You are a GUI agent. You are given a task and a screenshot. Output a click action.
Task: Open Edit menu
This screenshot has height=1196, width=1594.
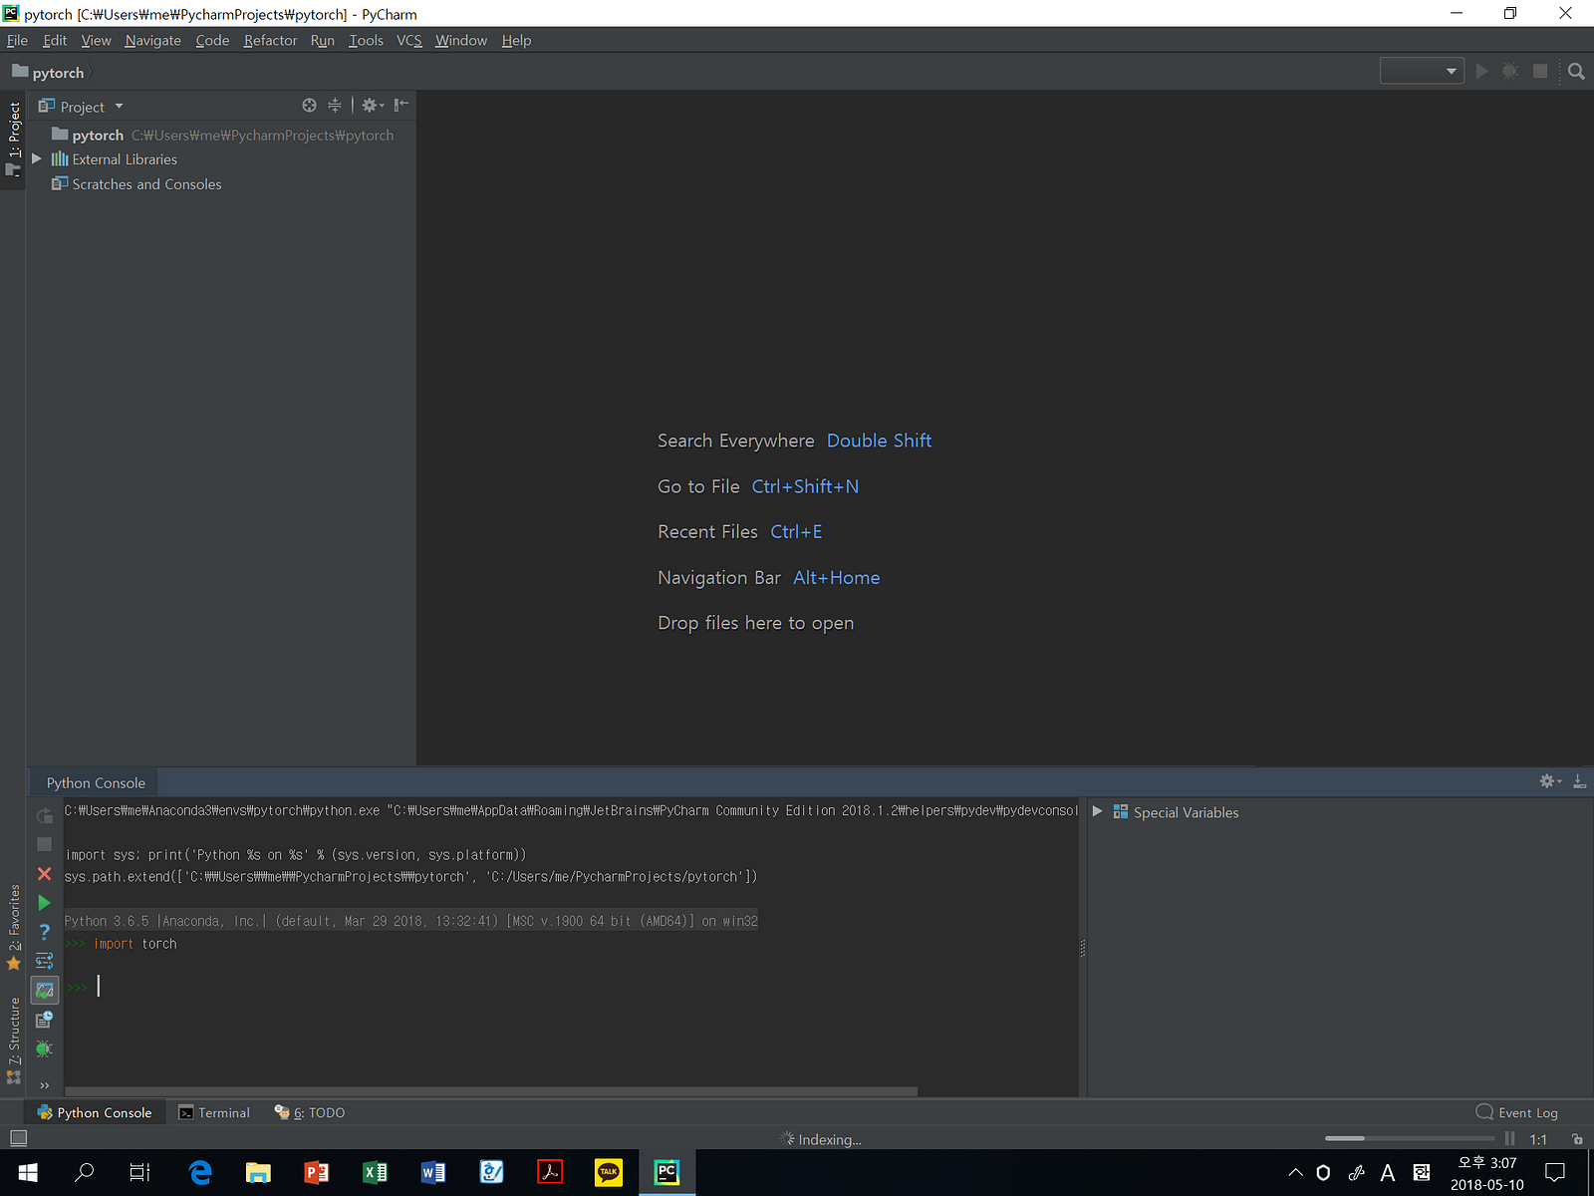(x=55, y=40)
